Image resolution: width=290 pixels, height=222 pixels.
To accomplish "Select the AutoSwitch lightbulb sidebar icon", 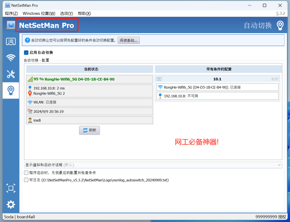I will (11, 90).
